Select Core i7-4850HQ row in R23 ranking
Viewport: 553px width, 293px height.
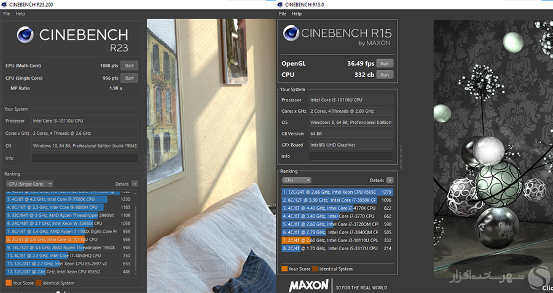click(x=69, y=256)
